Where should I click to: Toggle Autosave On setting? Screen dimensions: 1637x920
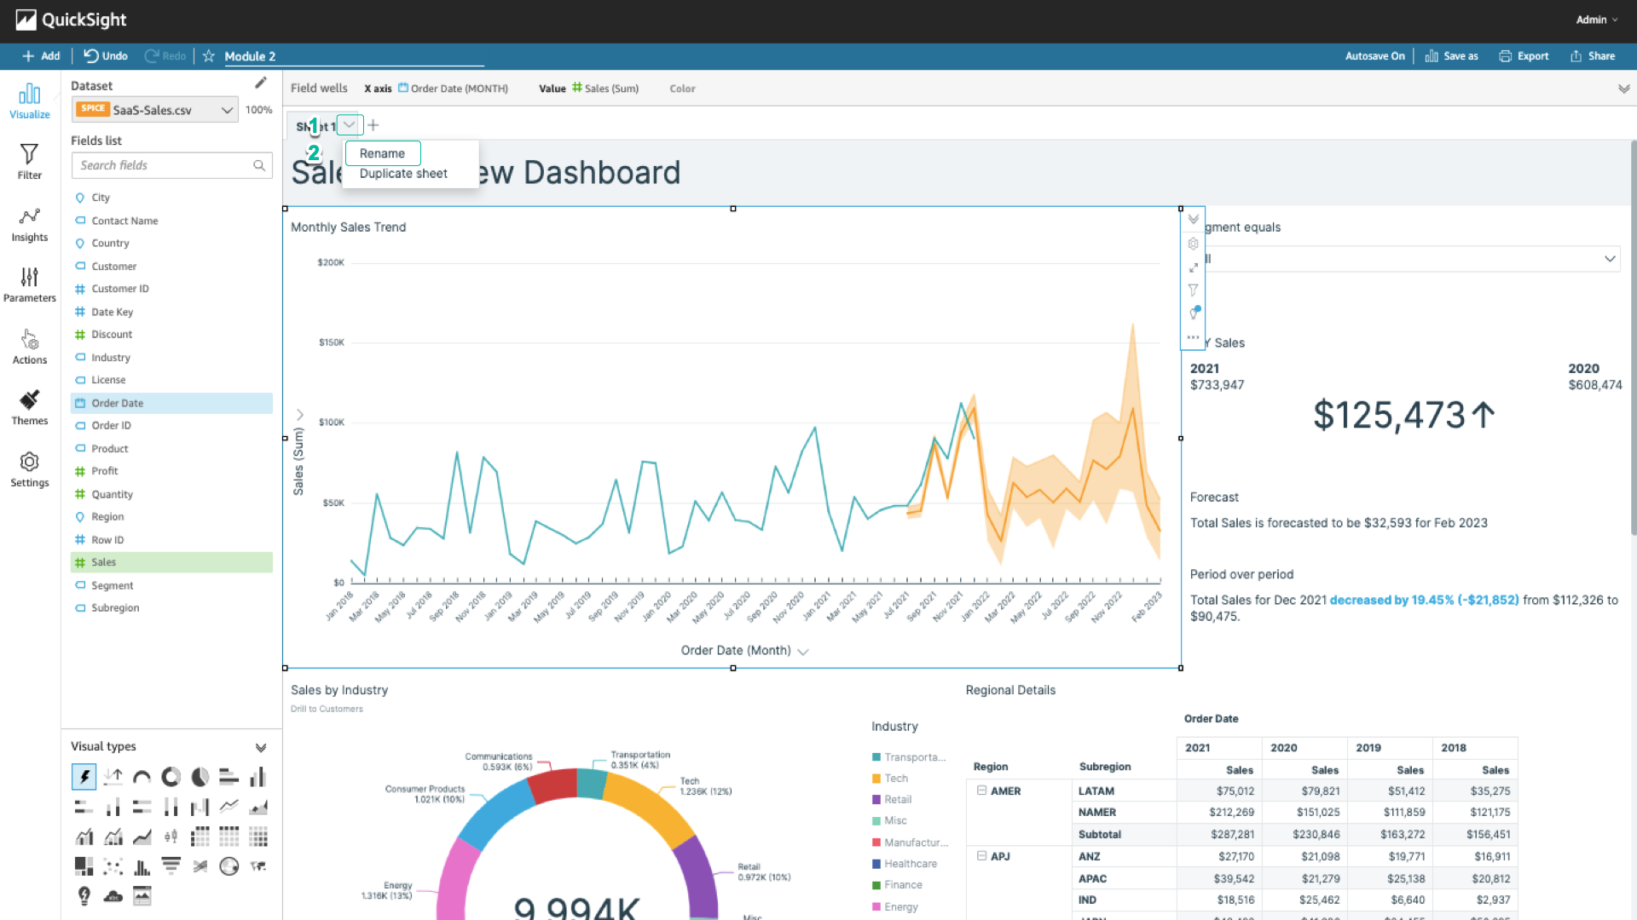pos(1374,56)
